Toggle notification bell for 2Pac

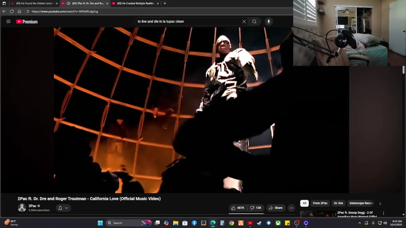(x=60, y=208)
